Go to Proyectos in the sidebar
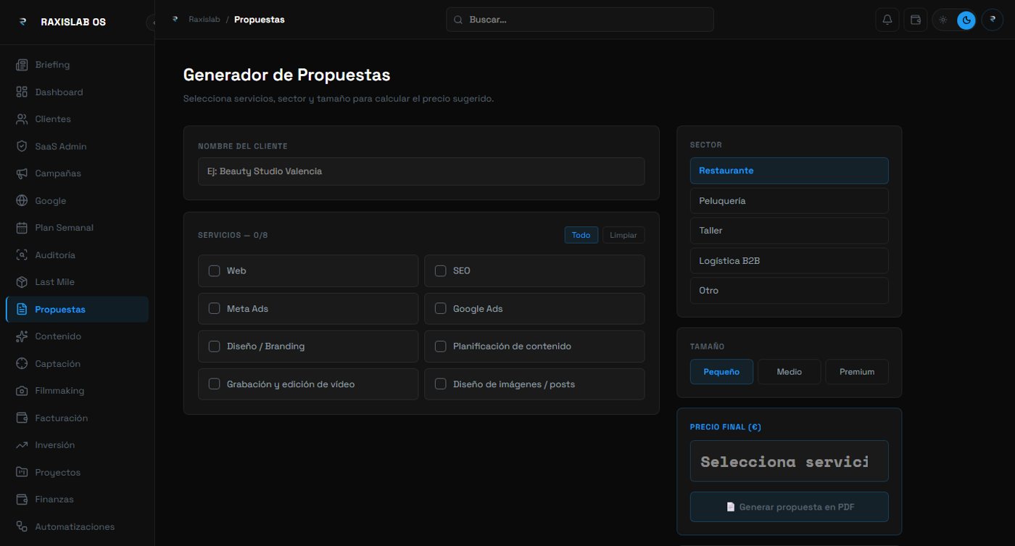This screenshot has height=546, width=1015. pos(77,473)
